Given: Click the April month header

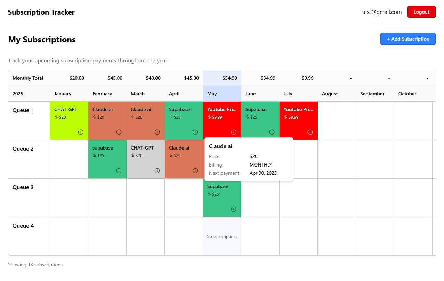Looking at the screenshot, I should 174,94.
